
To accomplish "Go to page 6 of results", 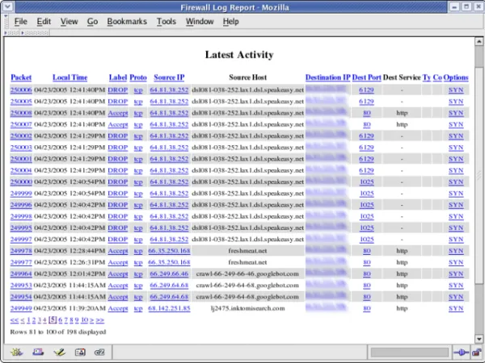I will (61, 320).
